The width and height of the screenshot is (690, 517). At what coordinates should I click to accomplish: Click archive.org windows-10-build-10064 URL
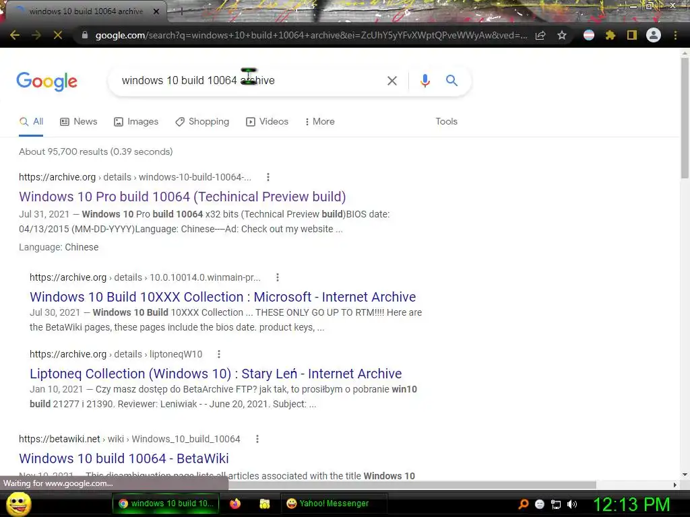pyautogui.click(x=135, y=177)
